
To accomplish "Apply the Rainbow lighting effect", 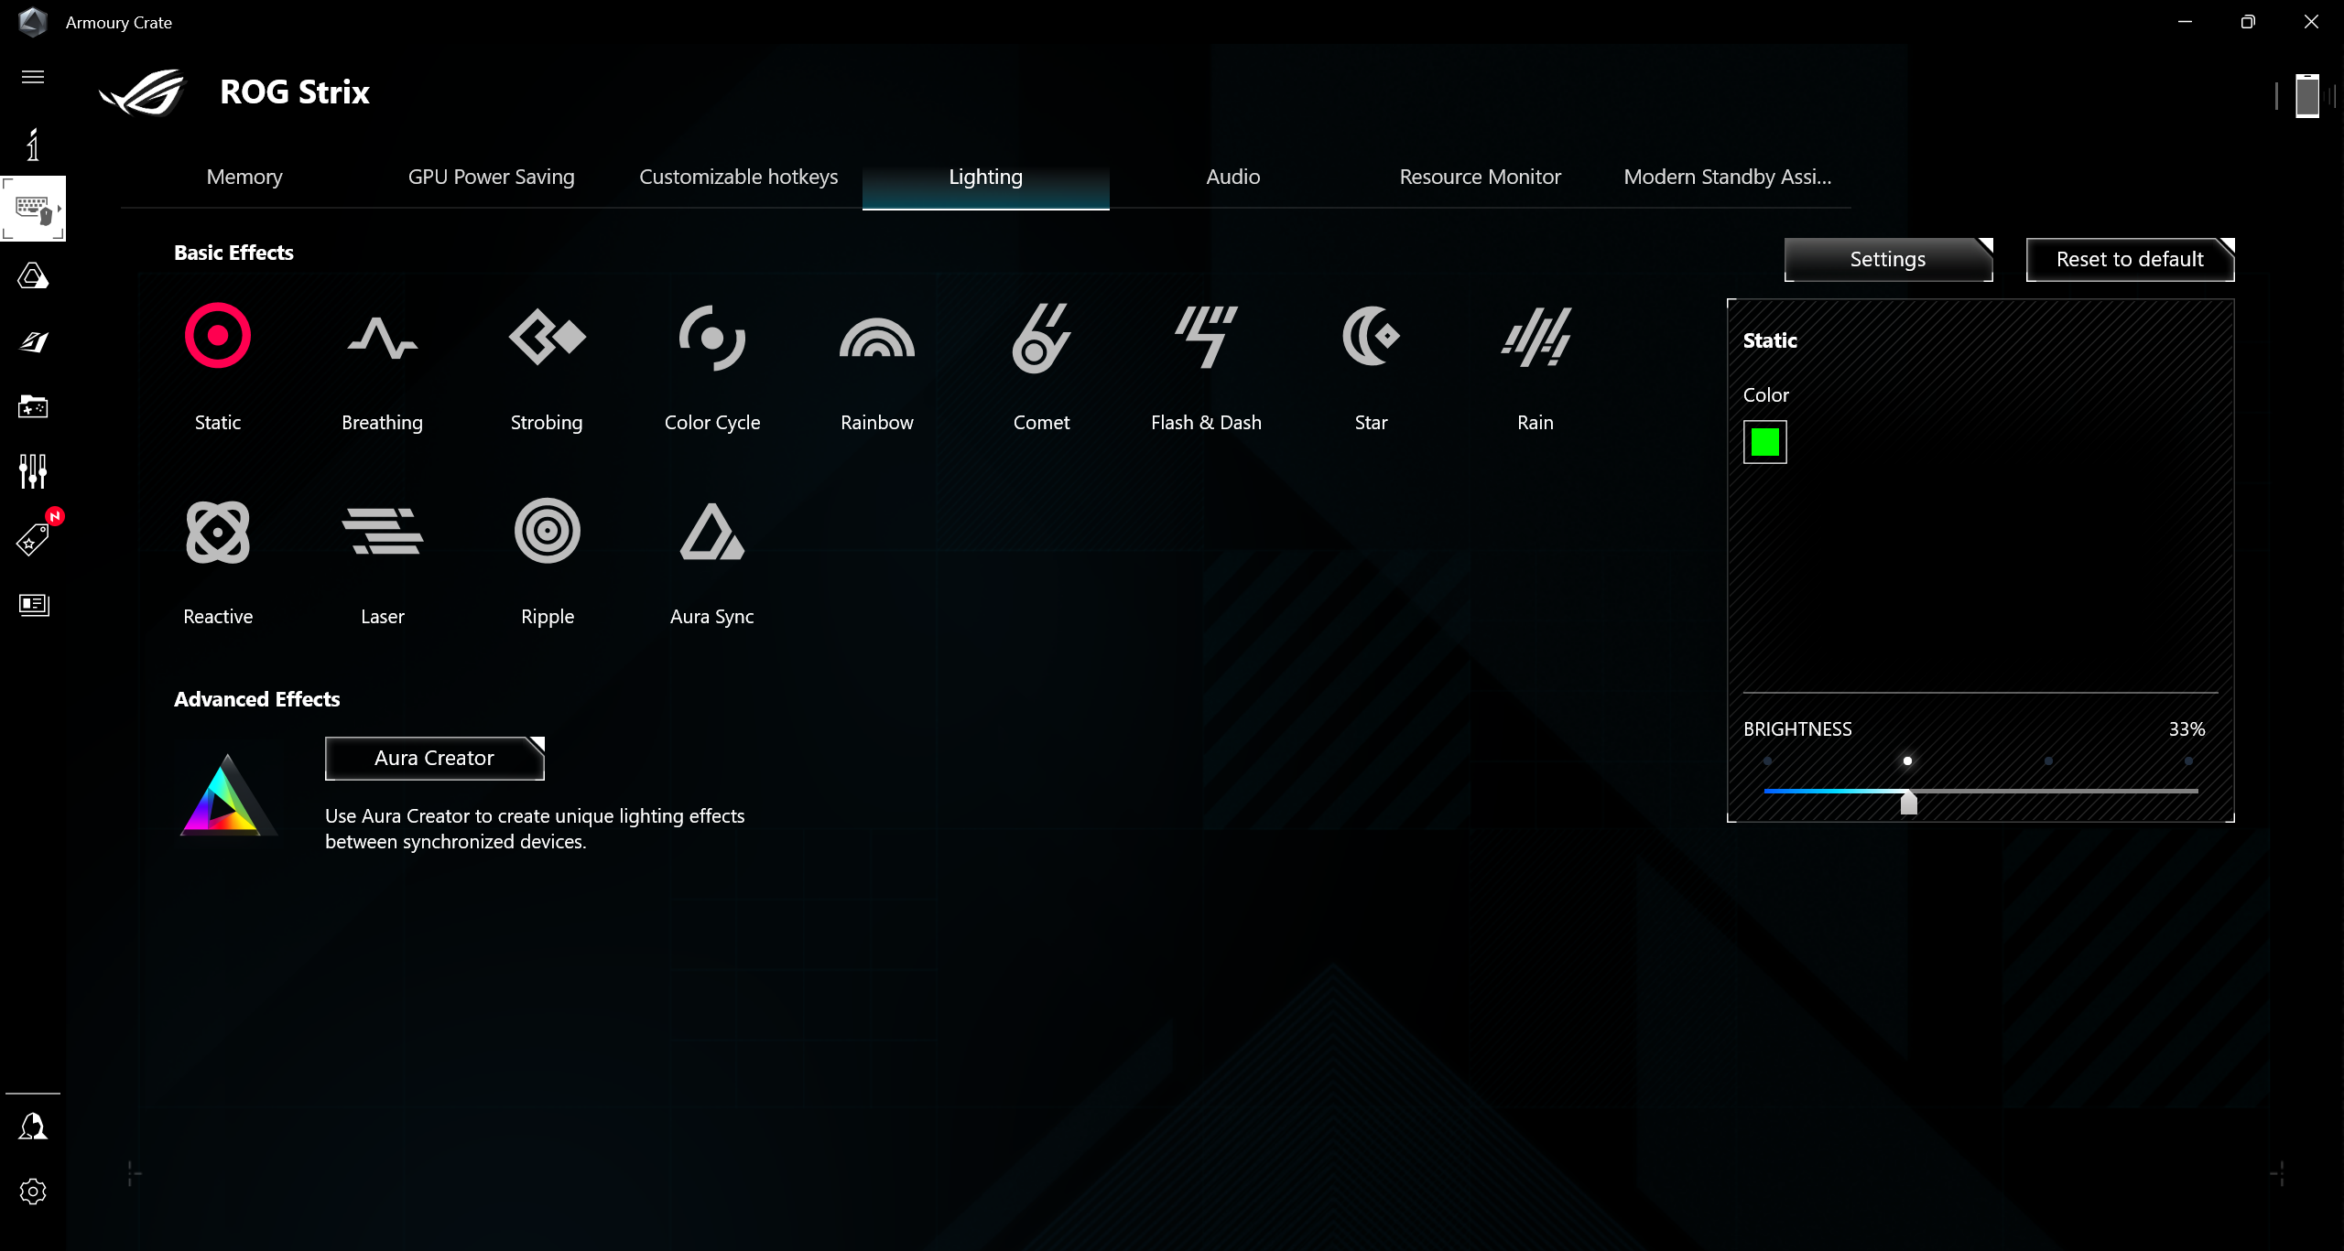I will [x=877, y=338].
